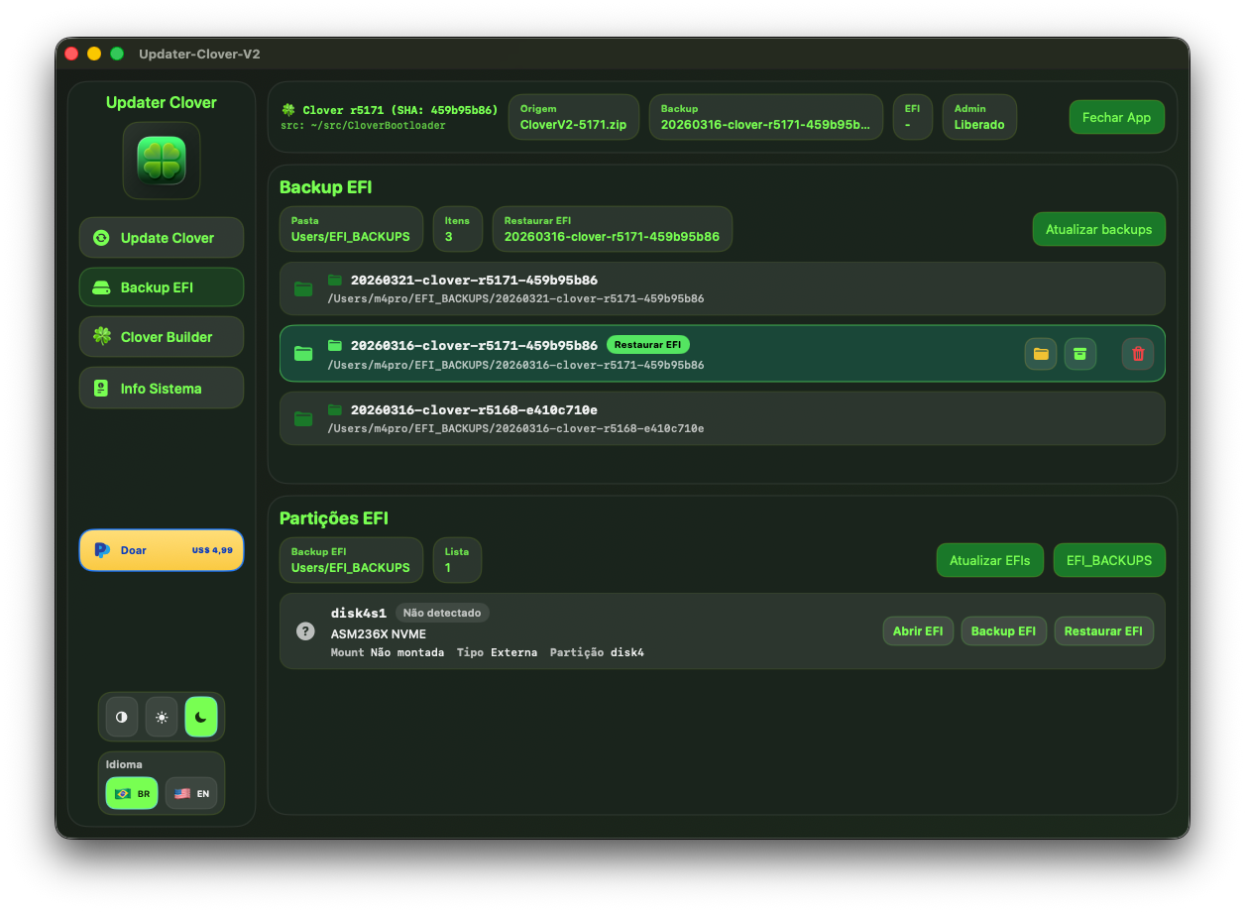This screenshot has height=912, width=1245.
Task: Click the question mark icon next to disk4s1
Action: (305, 630)
